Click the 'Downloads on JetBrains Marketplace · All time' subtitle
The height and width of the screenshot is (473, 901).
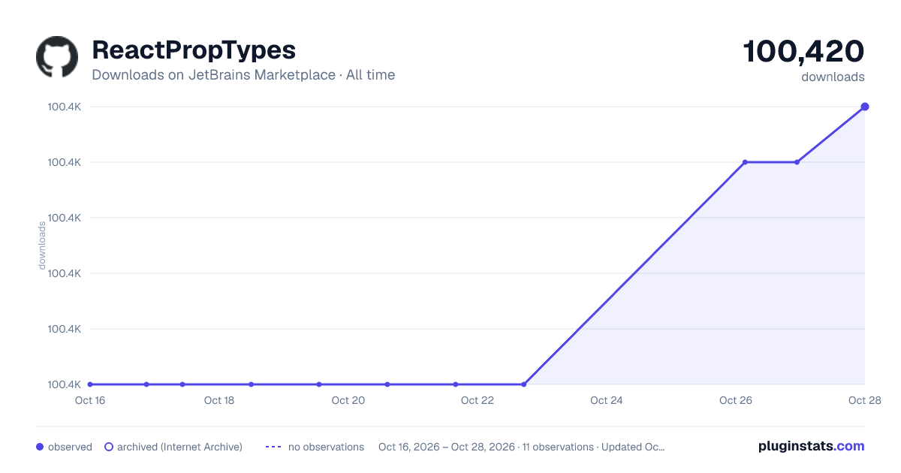coord(243,75)
